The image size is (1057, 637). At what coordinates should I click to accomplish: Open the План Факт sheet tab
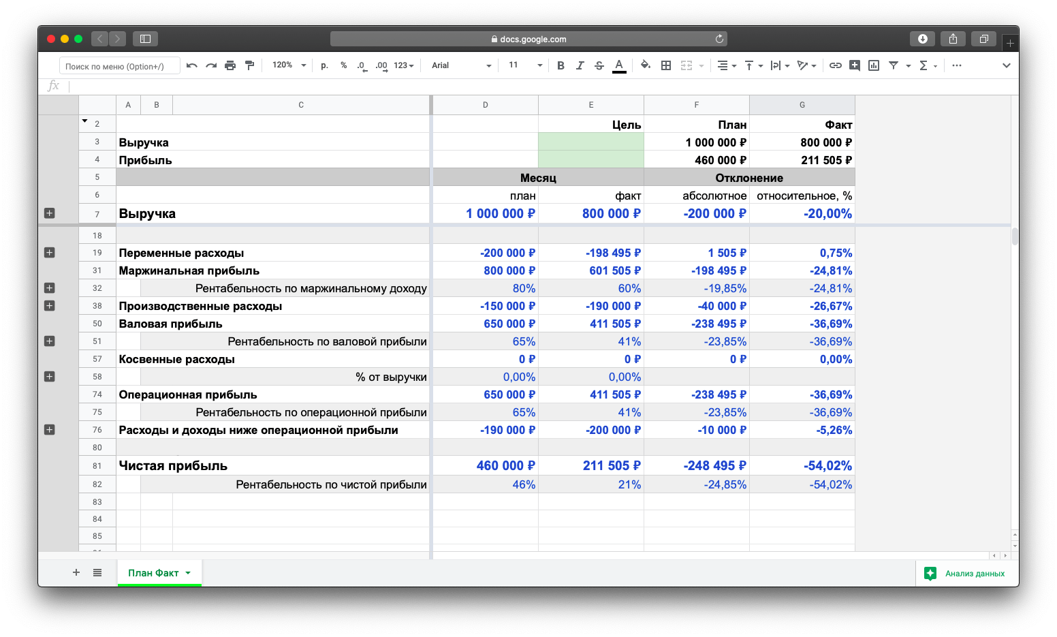(153, 573)
